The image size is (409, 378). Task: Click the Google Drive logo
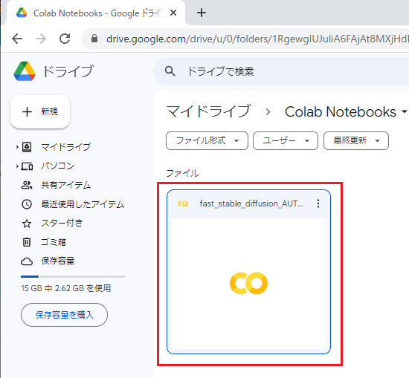click(x=25, y=71)
